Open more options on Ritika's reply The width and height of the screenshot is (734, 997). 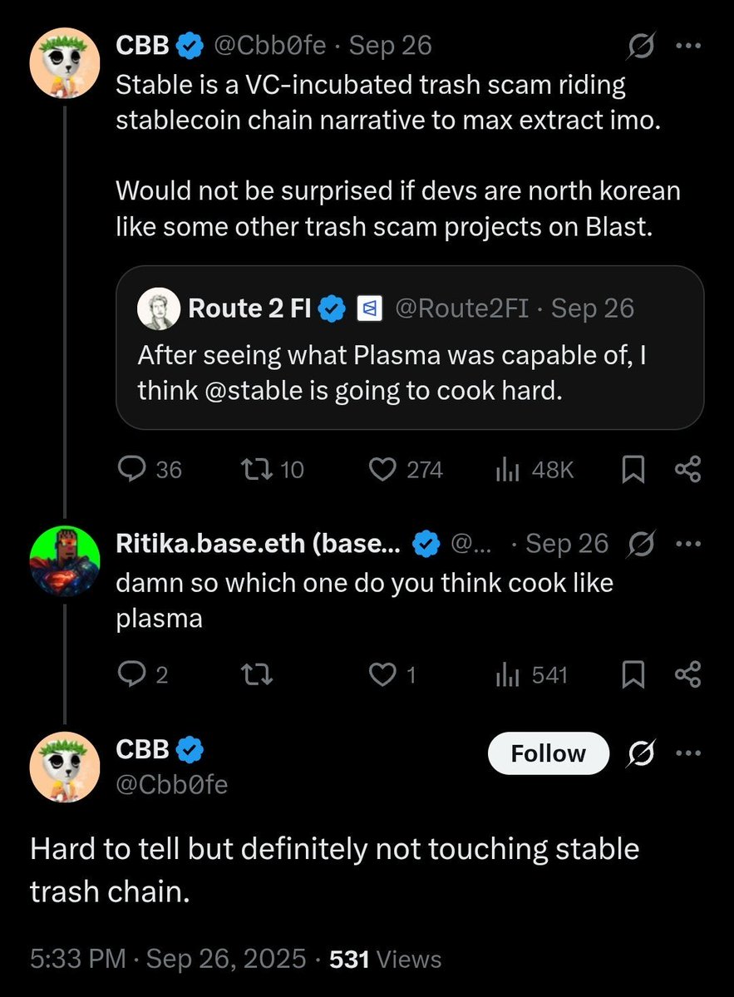pyautogui.click(x=688, y=545)
